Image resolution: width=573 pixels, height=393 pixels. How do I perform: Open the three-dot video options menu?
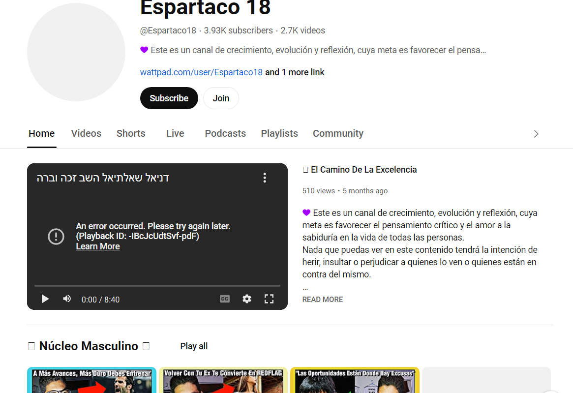tap(265, 178)
